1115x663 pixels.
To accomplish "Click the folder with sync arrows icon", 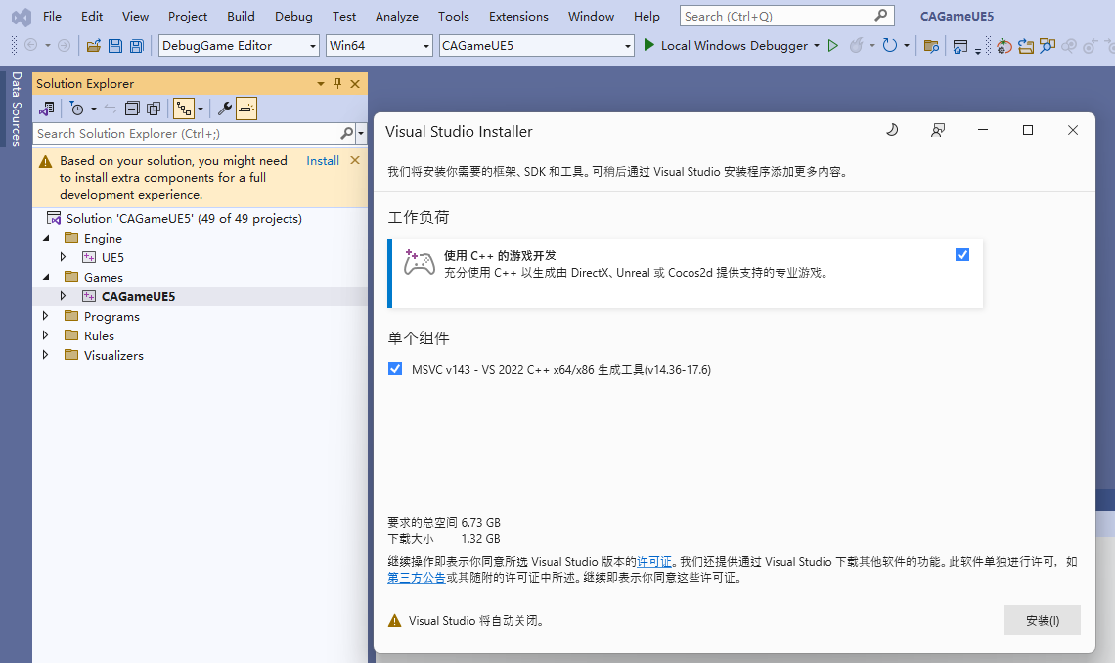I will pyautogui.click(x=1025, y=46).
